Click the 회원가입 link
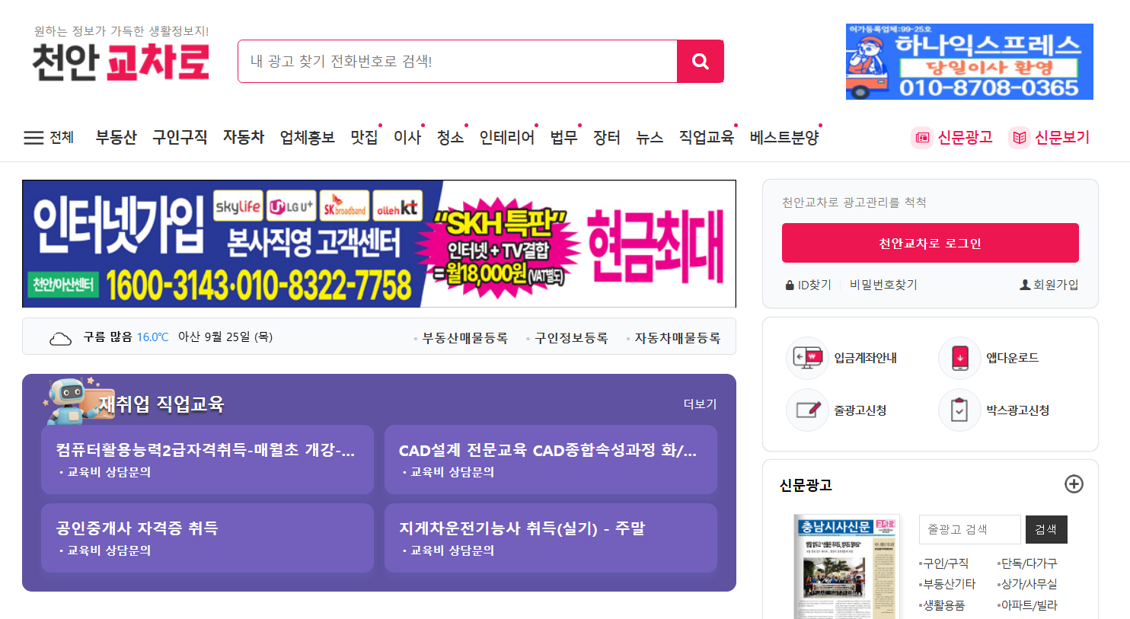The height and width of the screenshot is (619, 1130). coord(1049,285)
